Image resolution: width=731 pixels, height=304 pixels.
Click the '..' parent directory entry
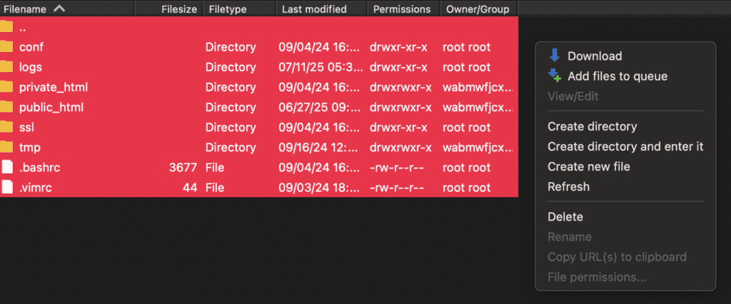(22, 28)
